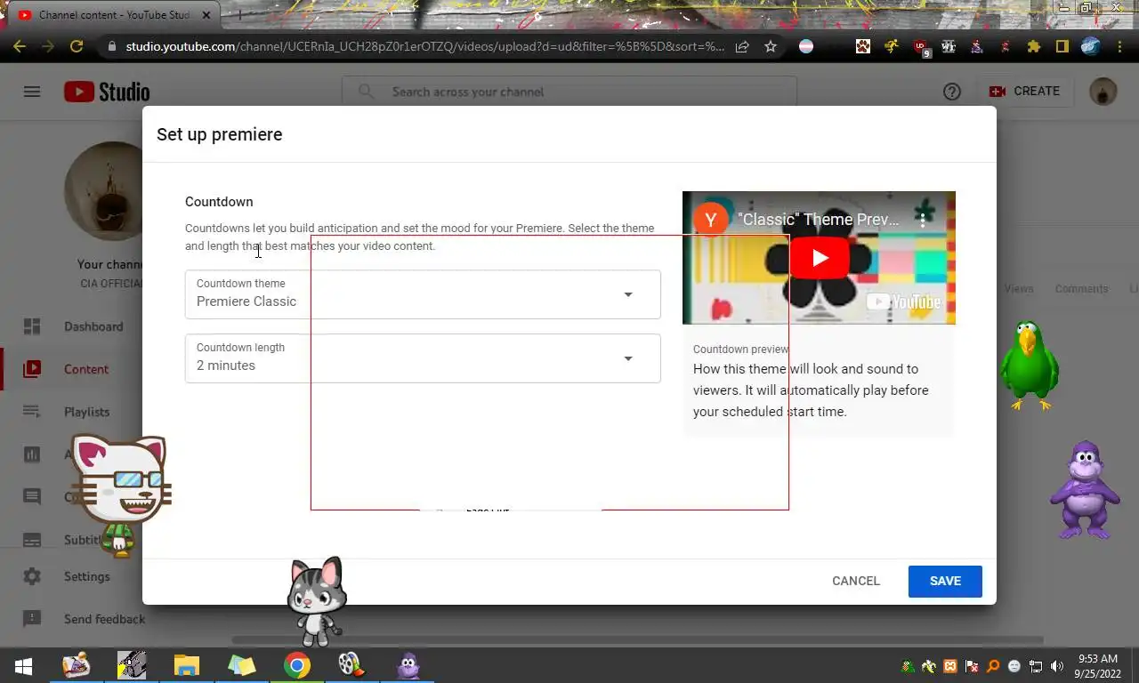Click the share page icon in address bar
Screen dimensions: 1139x683
coord(742,46)
